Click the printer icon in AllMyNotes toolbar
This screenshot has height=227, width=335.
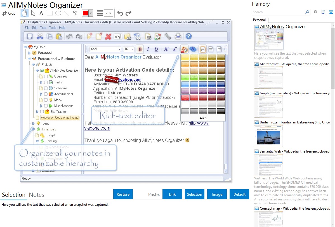(x=178, y=37)
